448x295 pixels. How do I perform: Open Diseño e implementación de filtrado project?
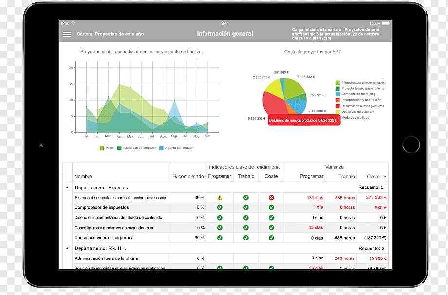[x=118, y=218]
